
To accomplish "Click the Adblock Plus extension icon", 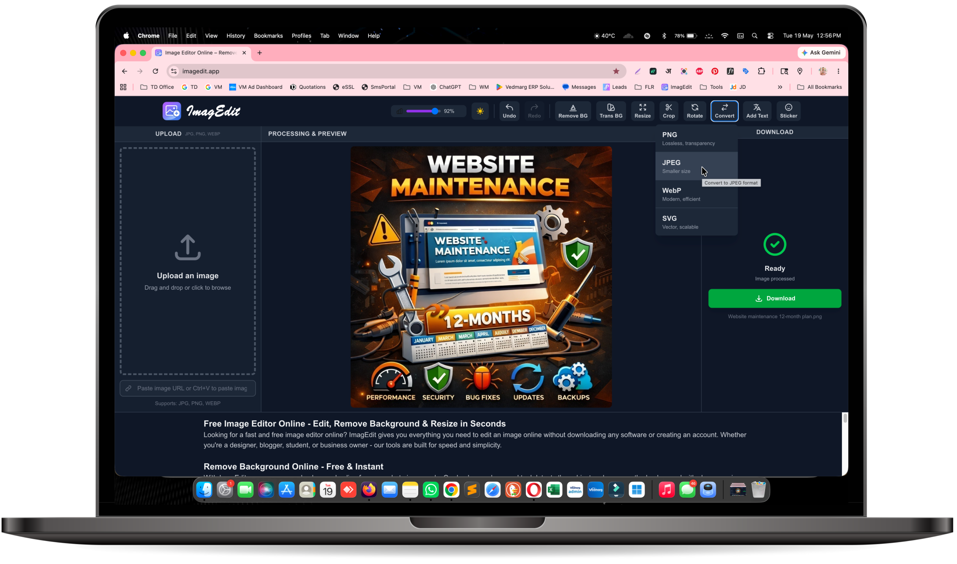I will pyautogui.click(x=699, y=71).
